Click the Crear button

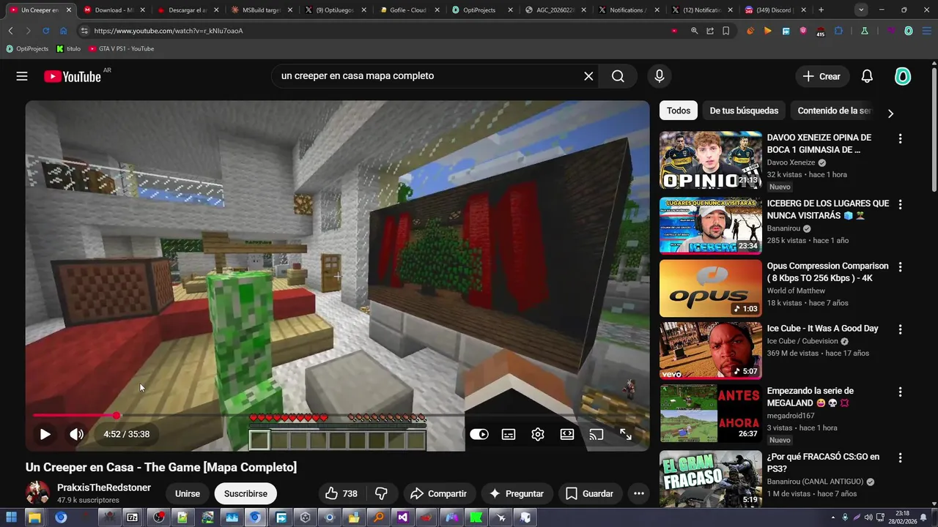coord(821,76)
